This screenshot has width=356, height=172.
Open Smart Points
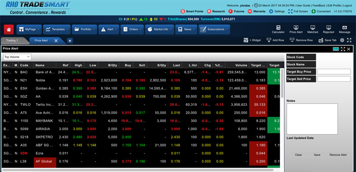(x=192, y=11)
